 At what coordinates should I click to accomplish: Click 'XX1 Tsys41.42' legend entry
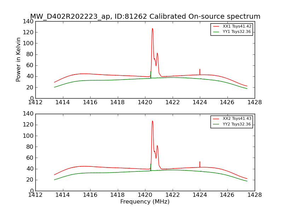237,26
